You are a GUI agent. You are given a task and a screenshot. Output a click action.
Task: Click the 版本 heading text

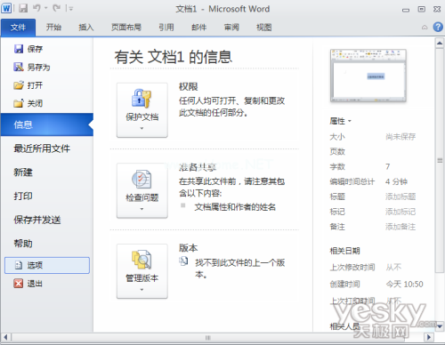tap(189, 248)
